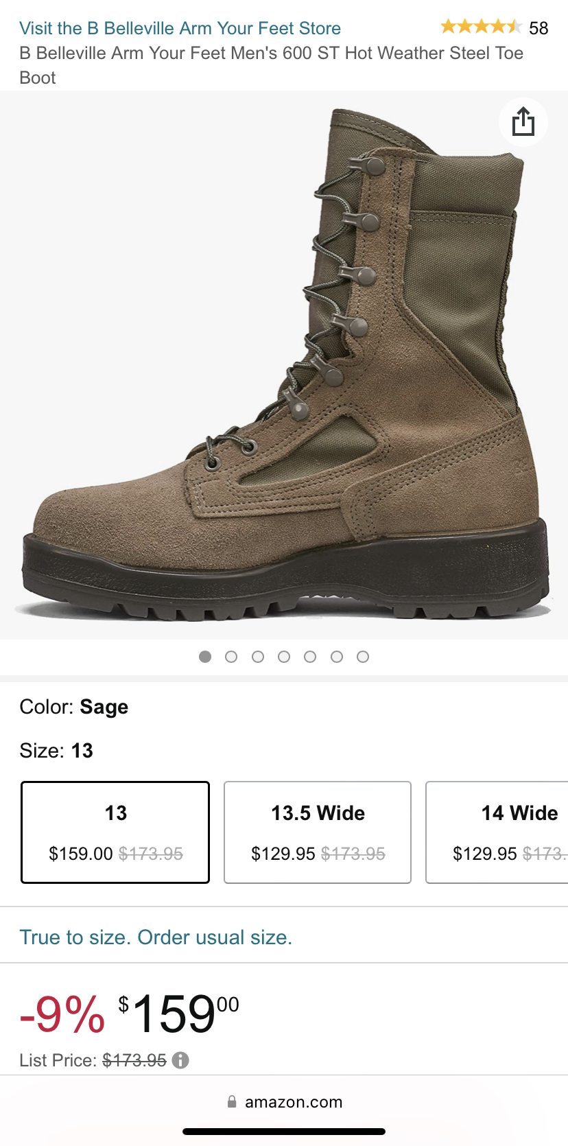Select size 13 option
The height and width of the screenshot is (1146, 568).
pyautogui.click(x=115, y=832)
